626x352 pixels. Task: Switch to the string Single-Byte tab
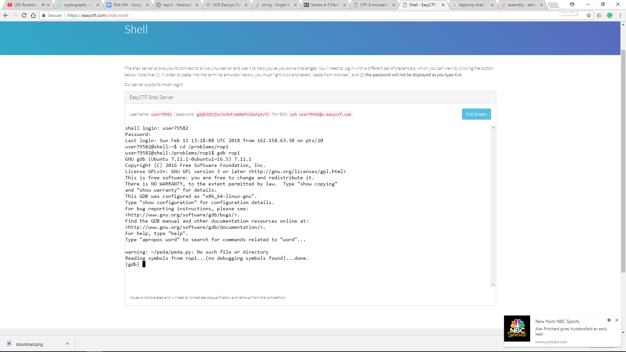point(276,5)
